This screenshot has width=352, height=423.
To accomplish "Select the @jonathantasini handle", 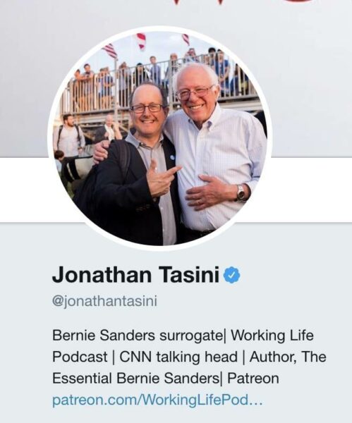I will pos(104,301).
